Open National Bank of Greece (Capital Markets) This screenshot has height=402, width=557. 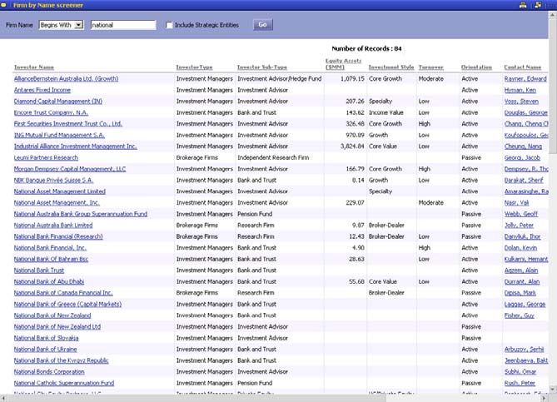point(67,305)
